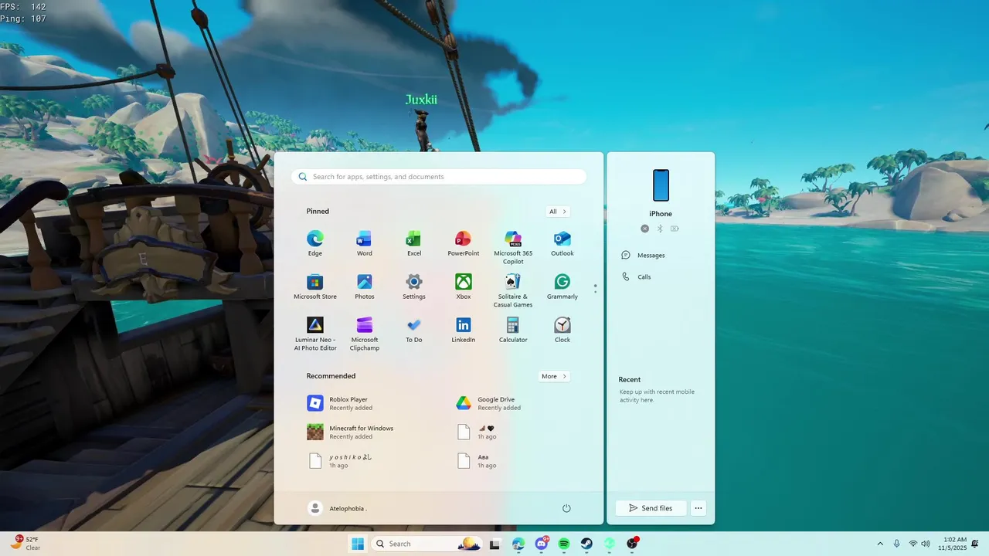The width and height of the screenshot is (989, 556).
Task: Open Calls in iPhone panel
Action: click(637, 276)
